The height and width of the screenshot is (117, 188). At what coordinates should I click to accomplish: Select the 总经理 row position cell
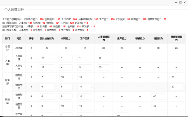point(19,48)
